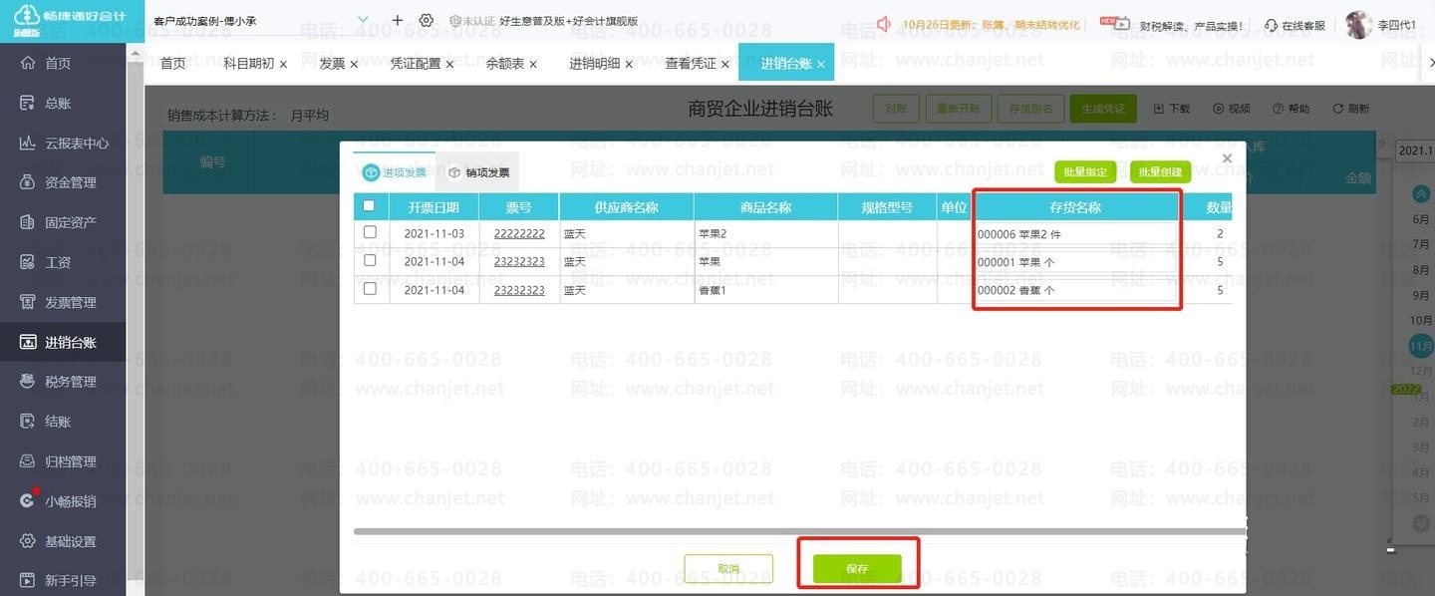Click the green 保存 button

coord(857,568)
